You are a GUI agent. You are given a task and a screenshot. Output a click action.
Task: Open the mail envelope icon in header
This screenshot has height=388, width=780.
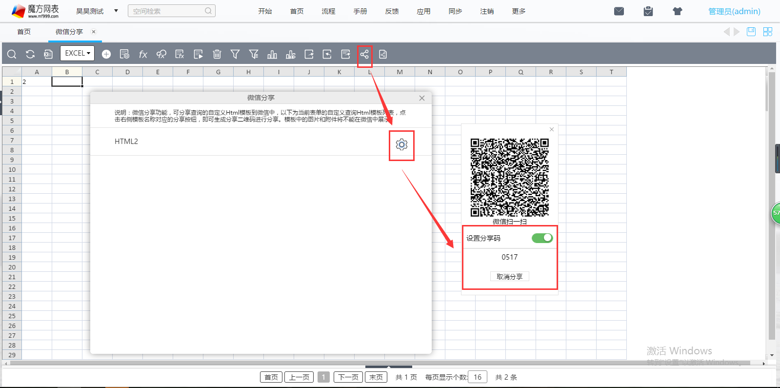pos(619,11)
